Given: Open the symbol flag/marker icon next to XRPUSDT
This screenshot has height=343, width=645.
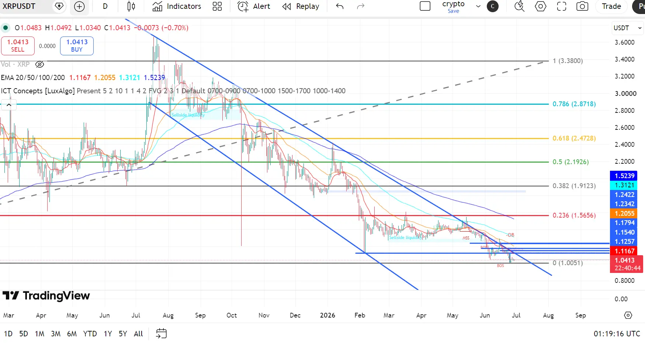Looking at the screenshot, I should [59, 6].
